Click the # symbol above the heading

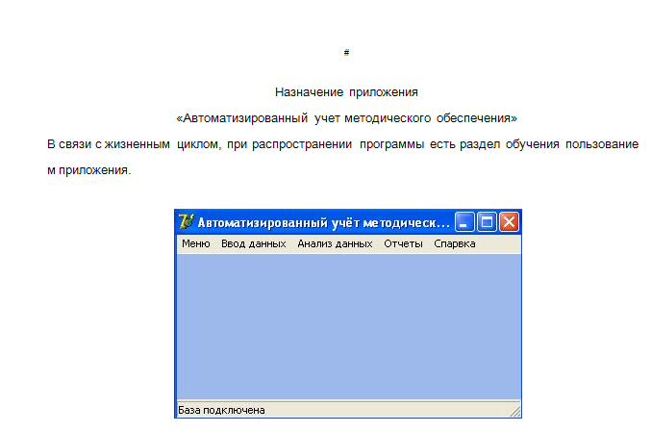pyautogui.click(x=347, y=52)
